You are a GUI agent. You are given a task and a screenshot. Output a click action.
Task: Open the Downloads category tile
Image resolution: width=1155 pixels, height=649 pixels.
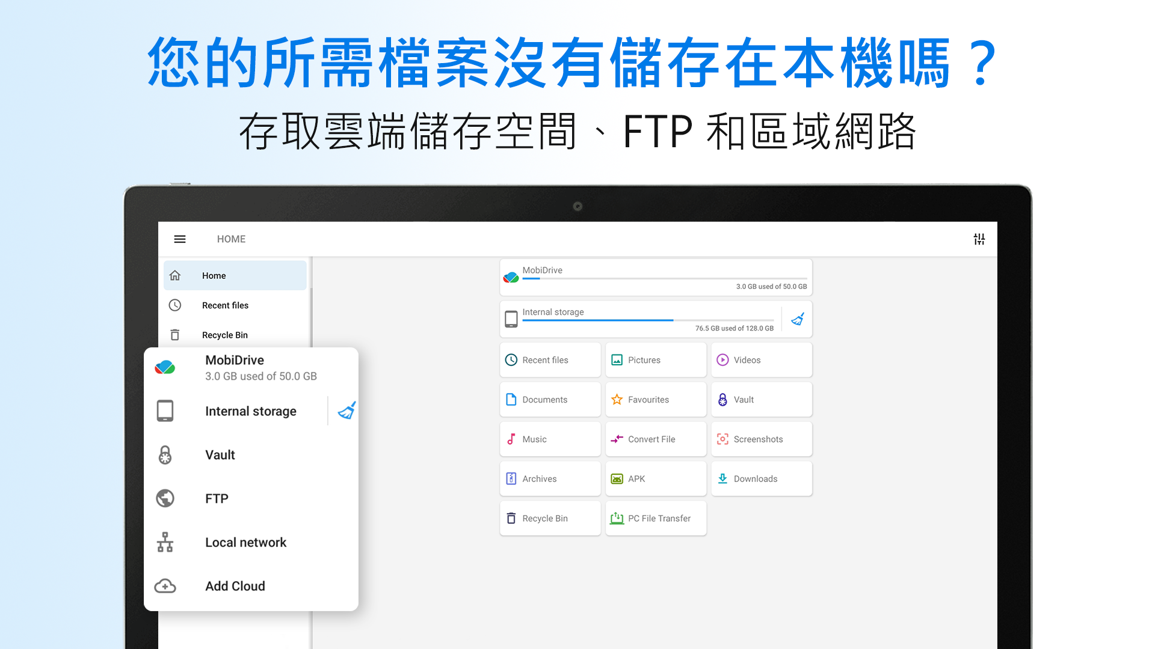coord(761,479)
